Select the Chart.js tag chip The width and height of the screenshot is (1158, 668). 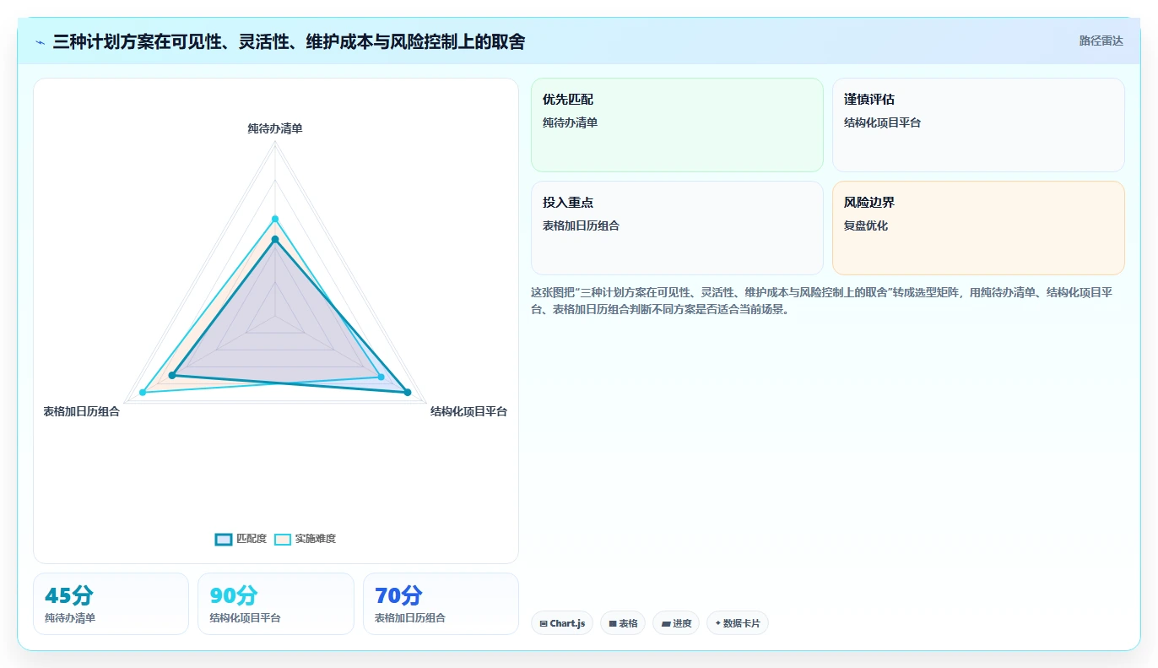561,623
